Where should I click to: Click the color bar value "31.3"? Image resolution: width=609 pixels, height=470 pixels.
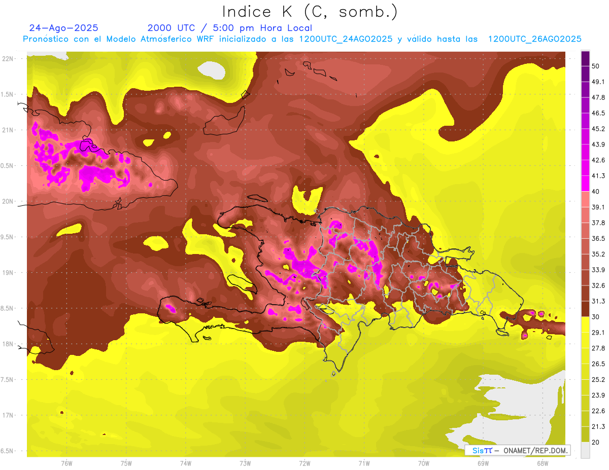598,301
